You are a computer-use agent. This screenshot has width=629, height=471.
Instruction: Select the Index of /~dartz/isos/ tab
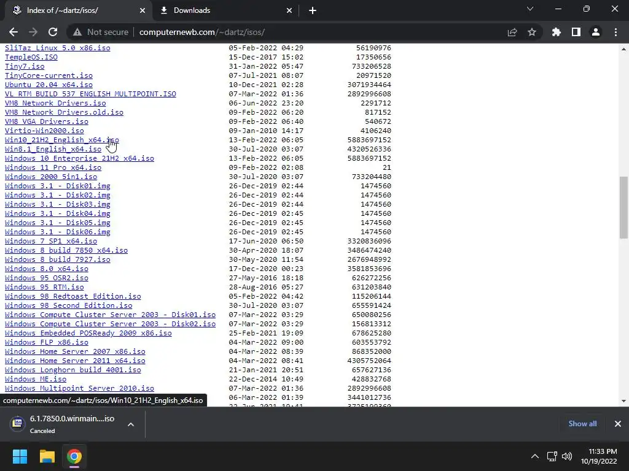pyautogui.click(x=78, y=10)
